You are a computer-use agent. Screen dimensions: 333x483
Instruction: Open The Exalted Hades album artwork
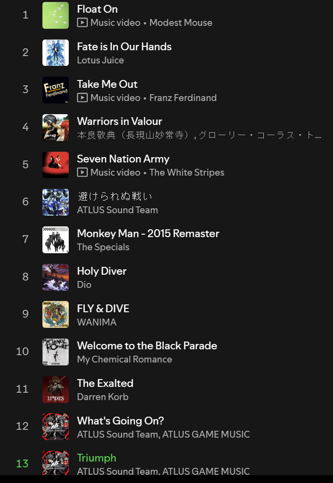(x=56, y=389)
